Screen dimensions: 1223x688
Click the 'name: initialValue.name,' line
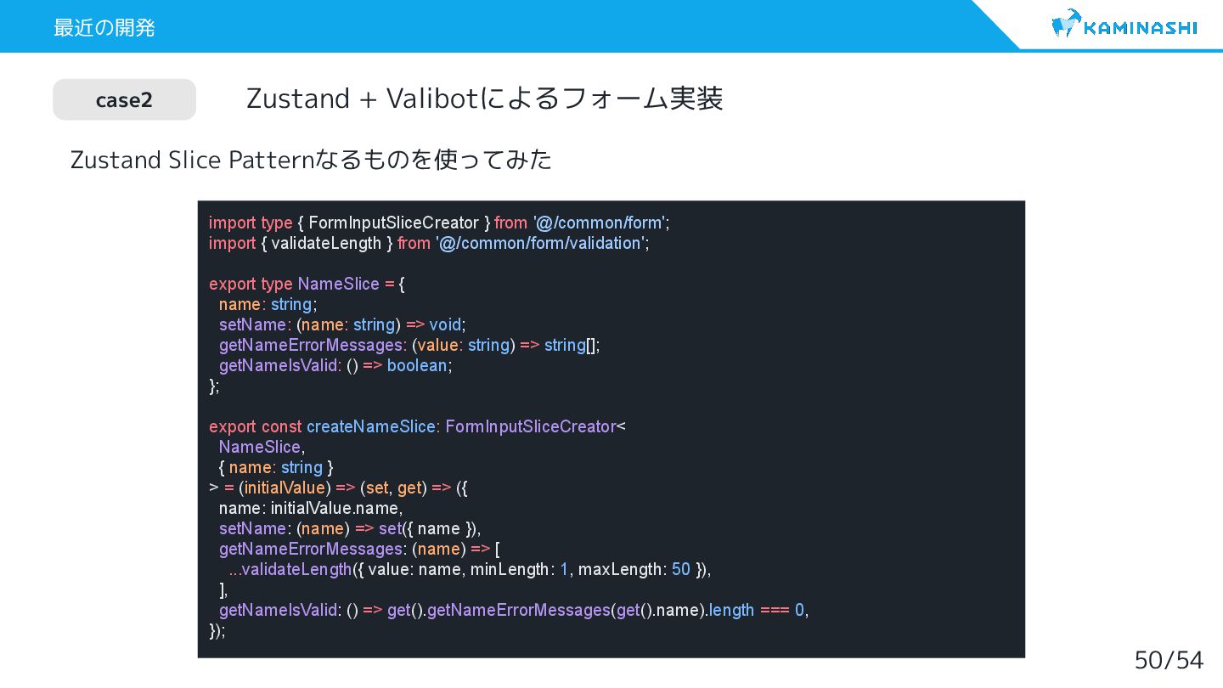311,508
